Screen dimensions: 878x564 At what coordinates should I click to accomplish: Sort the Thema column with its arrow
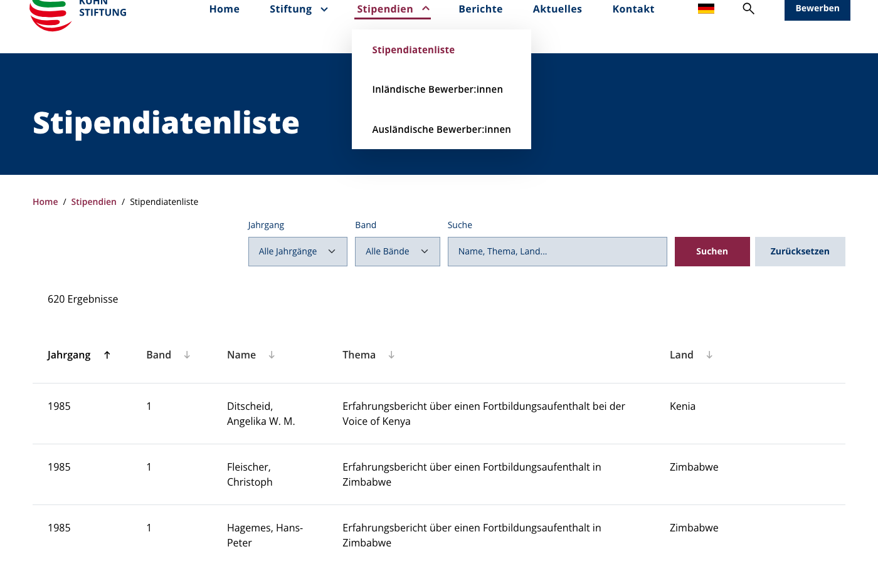(391, 355)
